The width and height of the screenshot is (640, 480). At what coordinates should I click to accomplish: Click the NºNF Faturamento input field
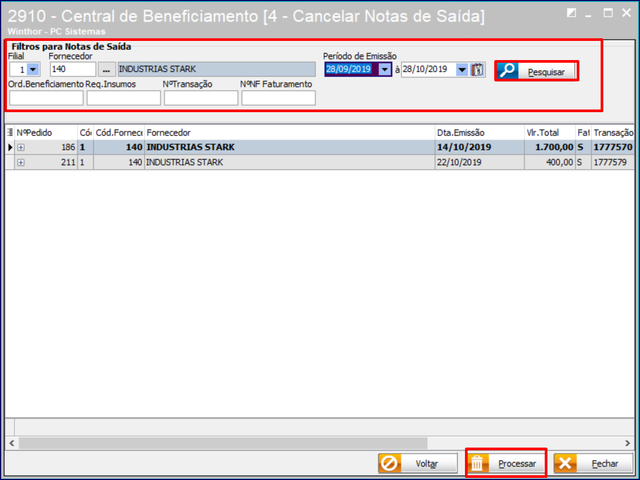click(278, 98)
